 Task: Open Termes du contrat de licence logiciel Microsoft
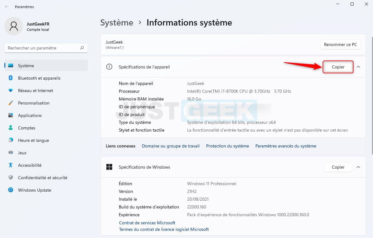(164, 229)
